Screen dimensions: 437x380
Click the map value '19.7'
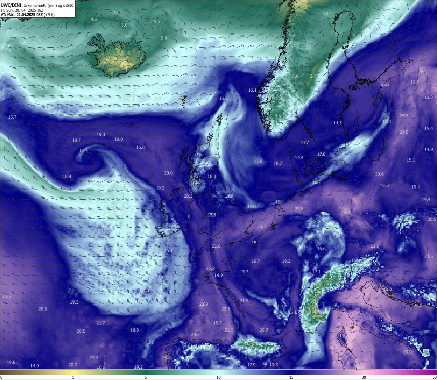click(x=256, y=261)
